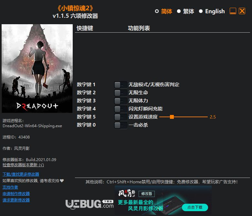Click the 快捷键 column header
The height and width of the screenshot is (216, 252).
pyautogui.click(x=85, y=28)
